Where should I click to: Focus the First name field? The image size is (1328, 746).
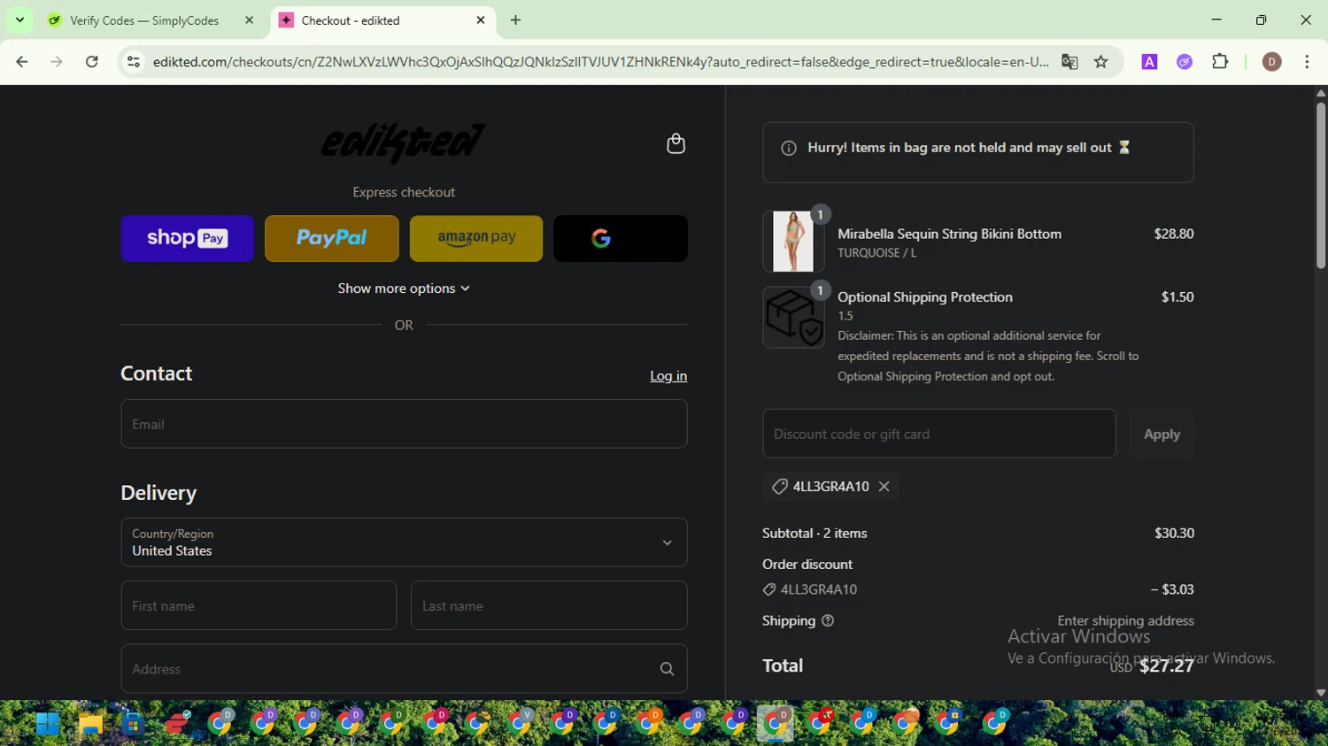(259, 605)
